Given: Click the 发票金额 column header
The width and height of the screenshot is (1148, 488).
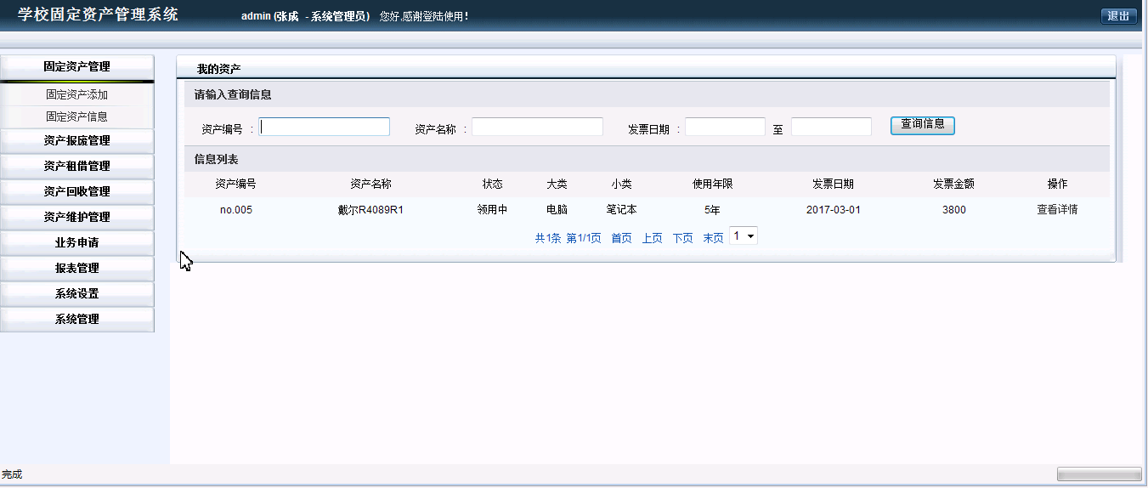Looking at the screenshot, I should pos(953,184).
